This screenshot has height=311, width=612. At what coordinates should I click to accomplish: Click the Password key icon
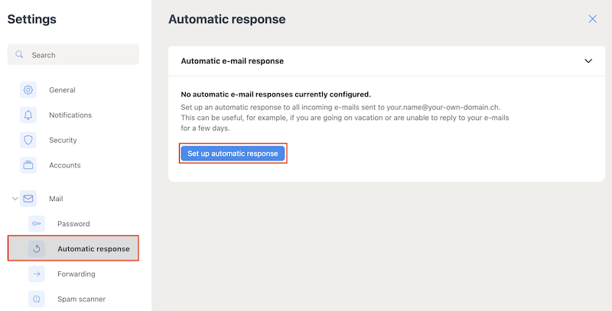[x=37, y=224]
